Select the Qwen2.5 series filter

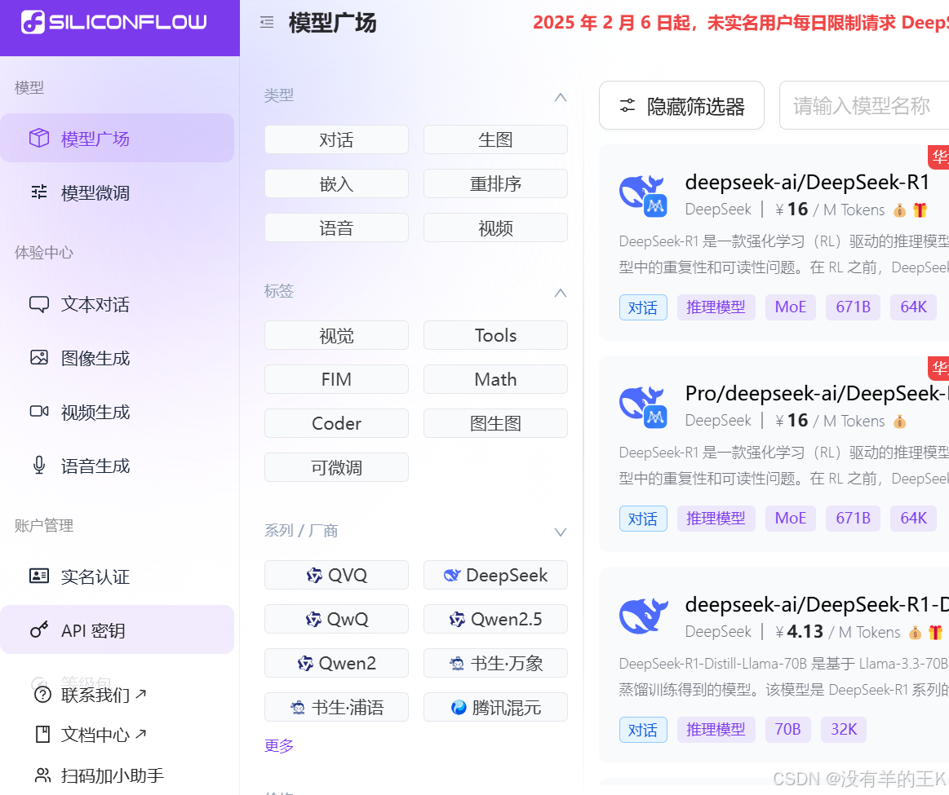495,619
